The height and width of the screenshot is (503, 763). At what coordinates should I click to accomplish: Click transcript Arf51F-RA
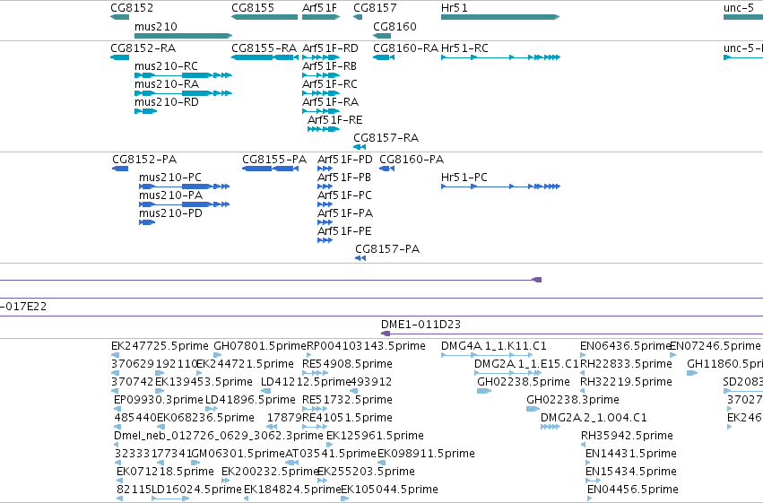coord(330,102)
